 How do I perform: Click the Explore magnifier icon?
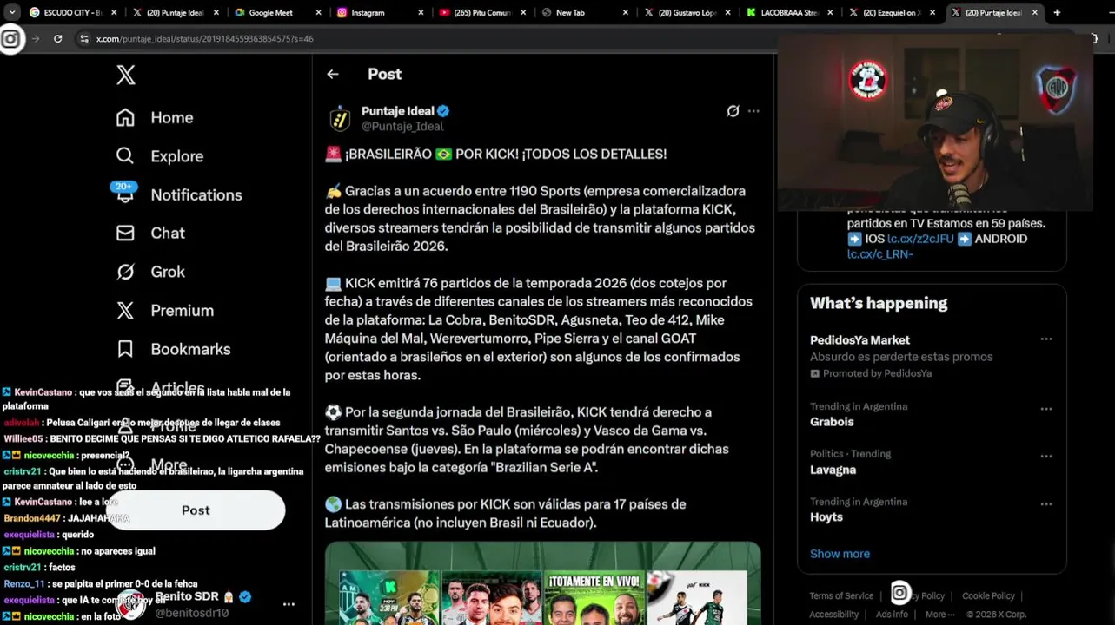coord(125,155)
